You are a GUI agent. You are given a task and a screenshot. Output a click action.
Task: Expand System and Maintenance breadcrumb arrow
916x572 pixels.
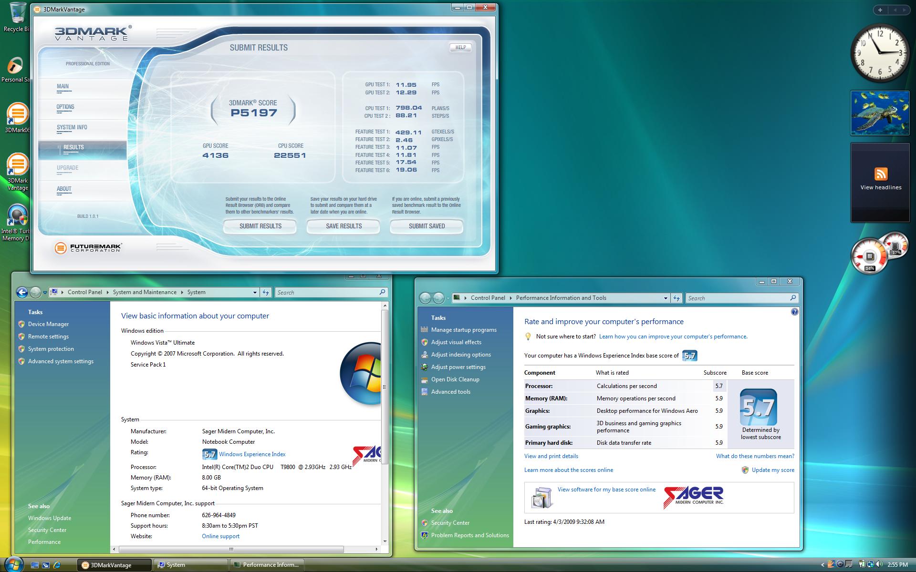pos(182,292)
